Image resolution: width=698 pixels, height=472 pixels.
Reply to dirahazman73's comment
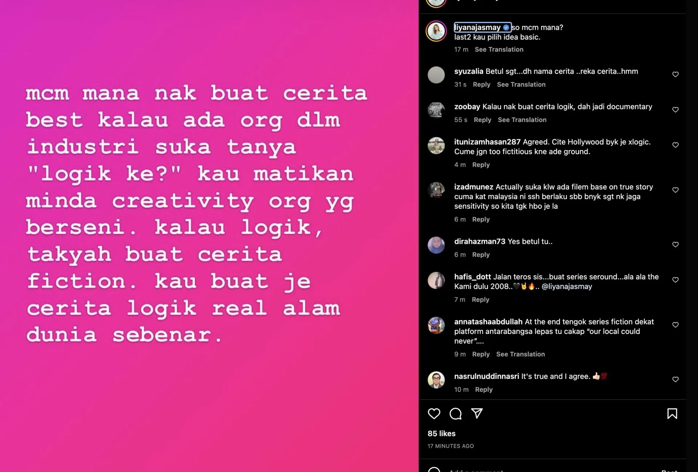[481, 255]
